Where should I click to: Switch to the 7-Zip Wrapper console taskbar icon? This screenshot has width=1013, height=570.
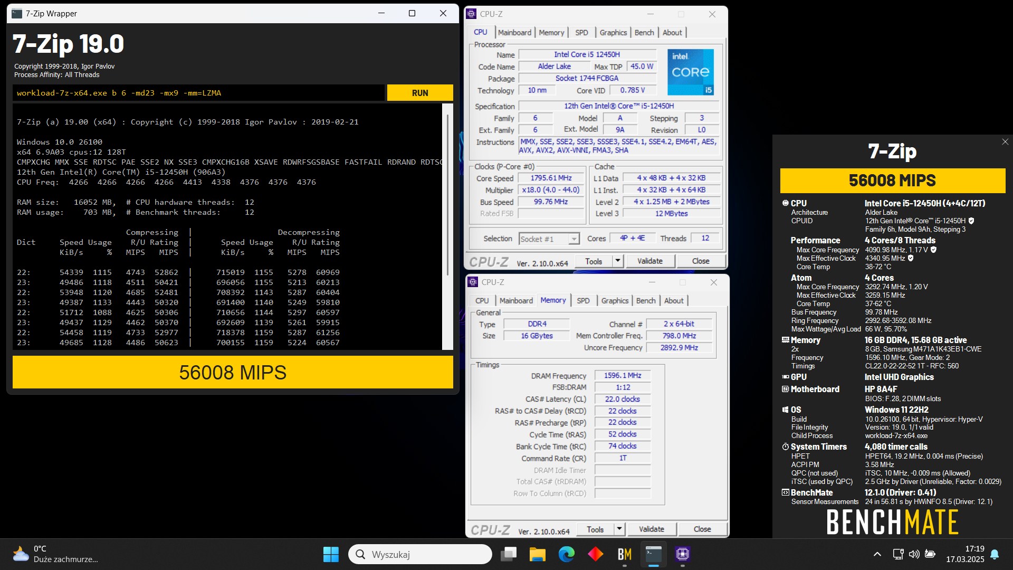tap(654, 554)
